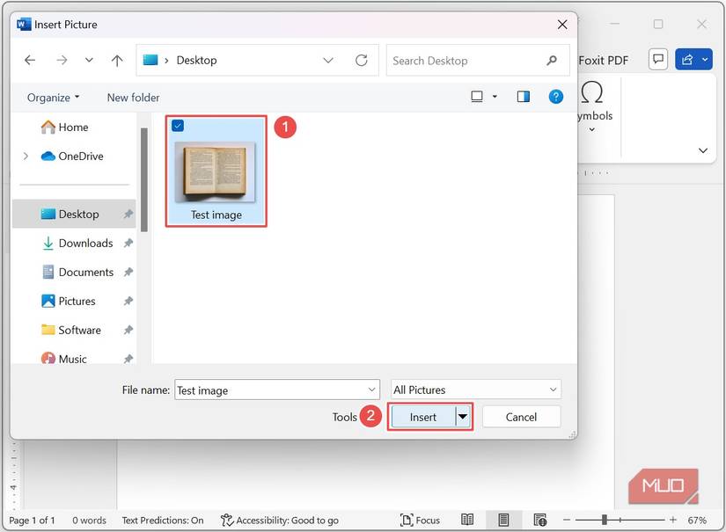
Task: Click the Insert button
Action: 423,418
